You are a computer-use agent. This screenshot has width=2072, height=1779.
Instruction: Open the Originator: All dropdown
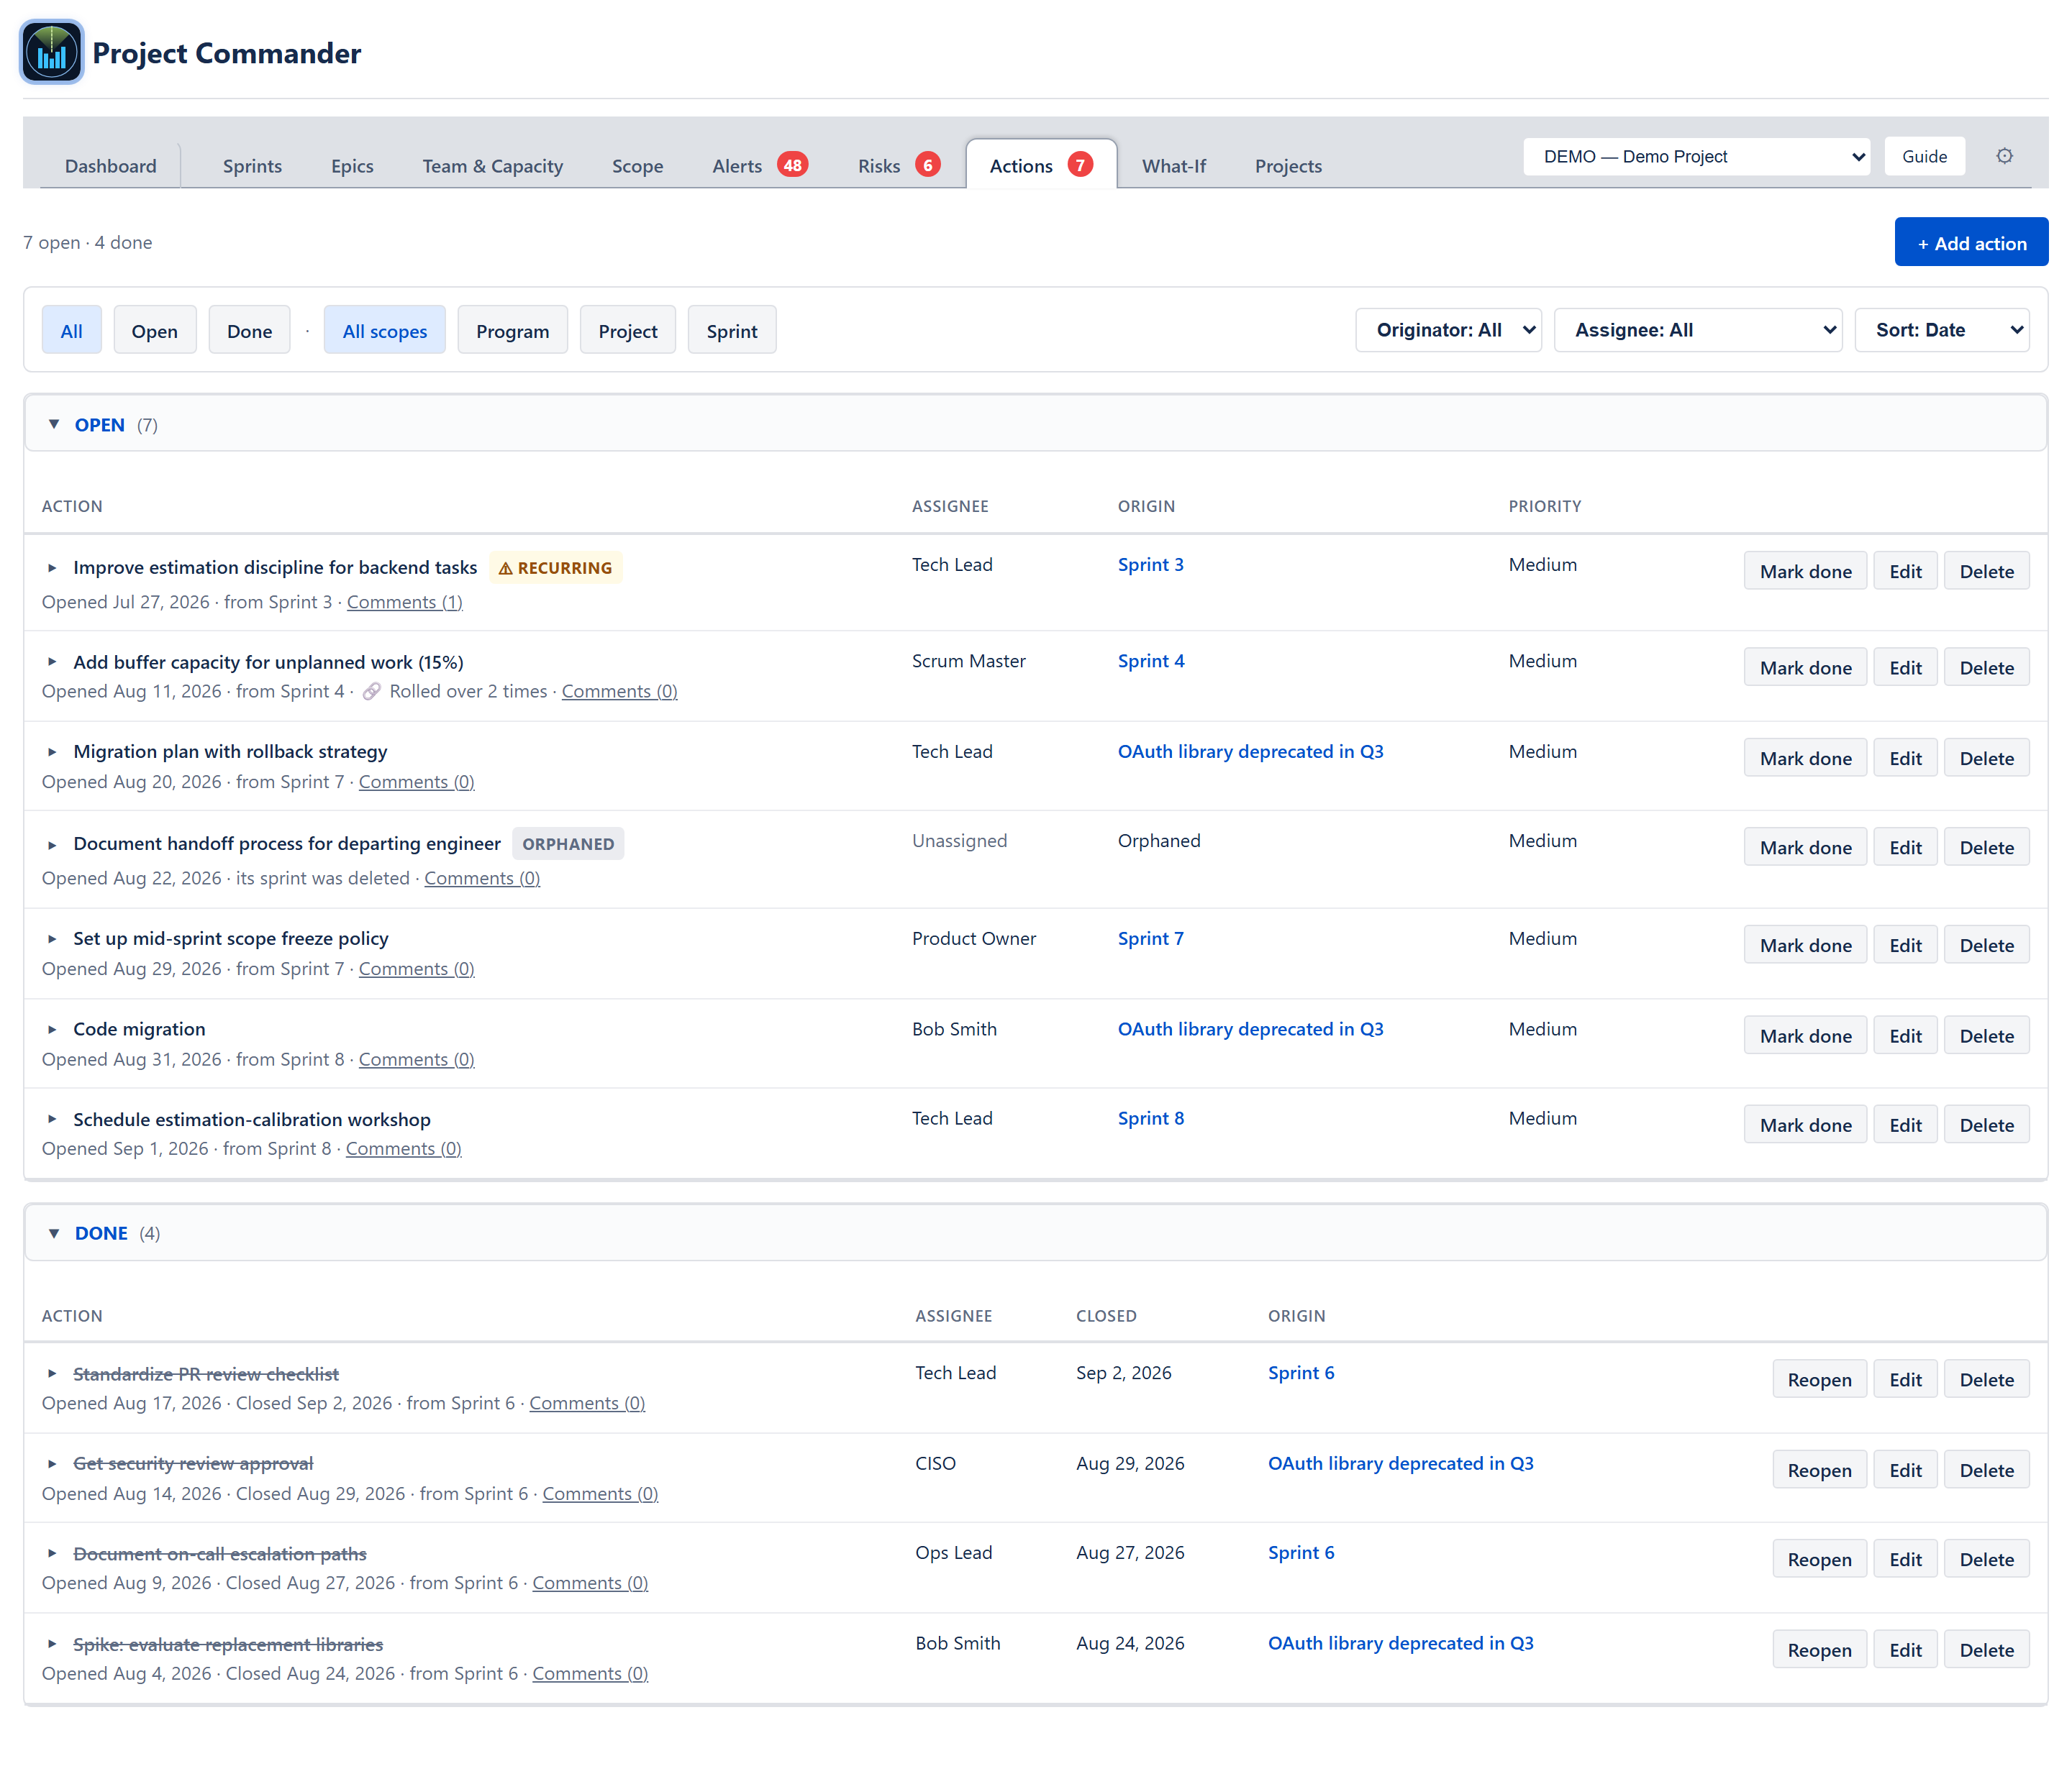tap(1449, 330)
